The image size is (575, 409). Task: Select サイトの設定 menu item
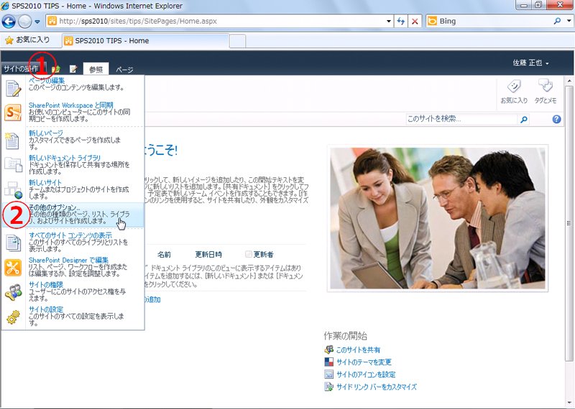73,316
